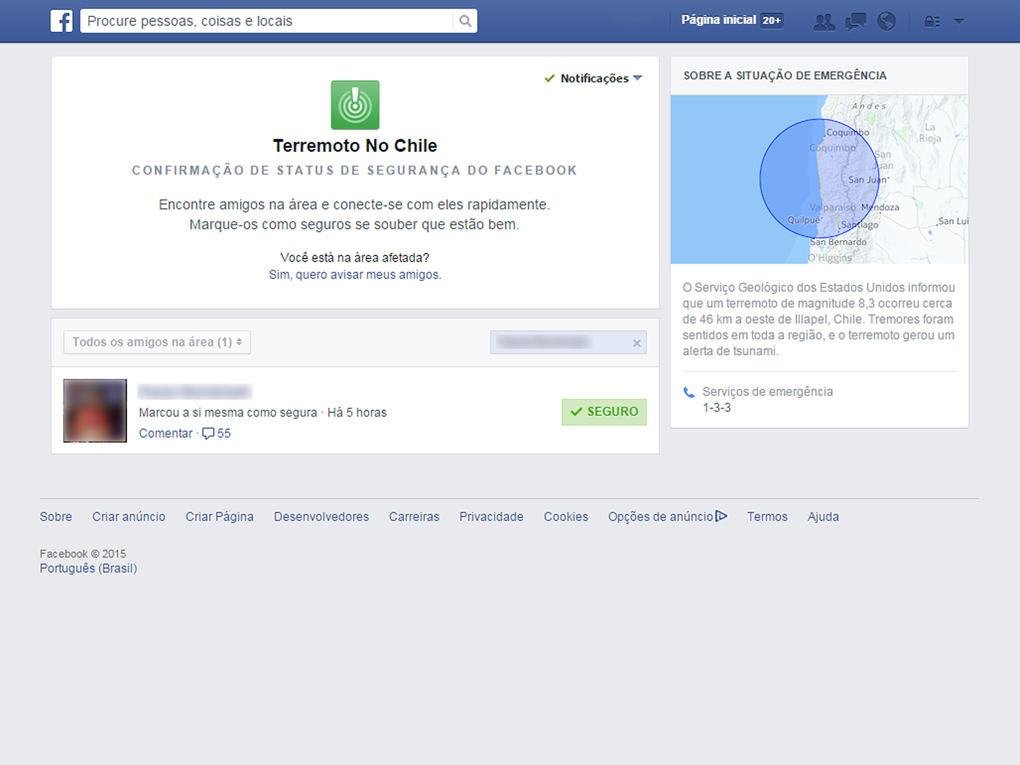
Task: Change language via Português (Brasil)
Action: coord(88,568)
